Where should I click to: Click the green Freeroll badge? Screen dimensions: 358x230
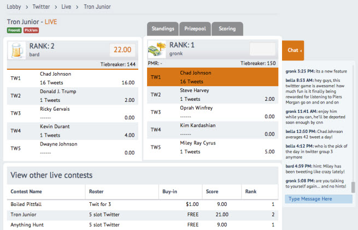[x=14, y=31]
